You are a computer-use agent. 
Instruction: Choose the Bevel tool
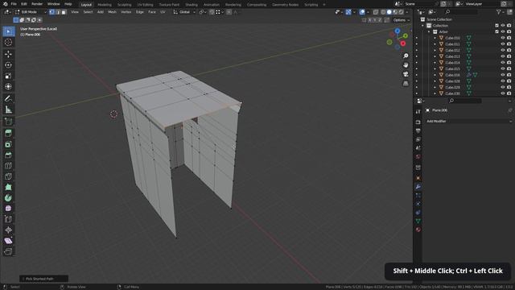pos(9,155)
